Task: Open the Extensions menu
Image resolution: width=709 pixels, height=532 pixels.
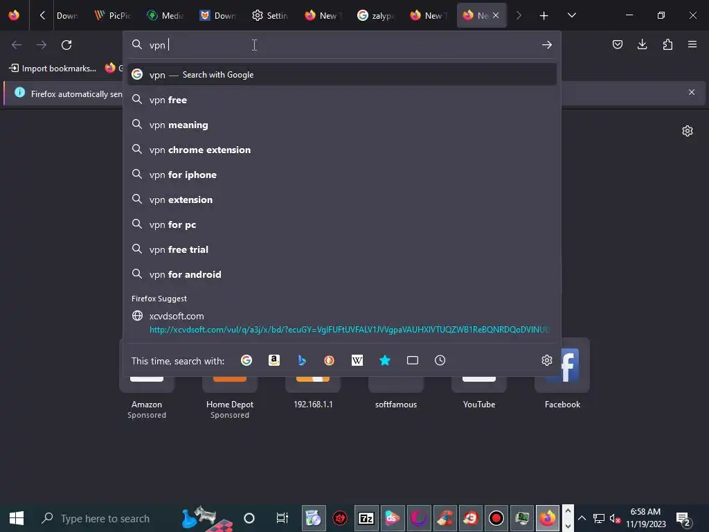Action: point(667,44)
